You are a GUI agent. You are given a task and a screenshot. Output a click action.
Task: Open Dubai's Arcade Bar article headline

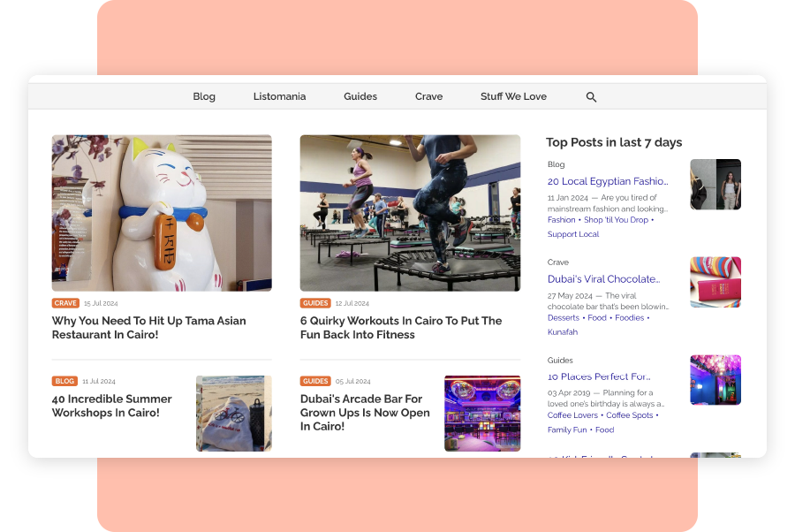[365, 413]
